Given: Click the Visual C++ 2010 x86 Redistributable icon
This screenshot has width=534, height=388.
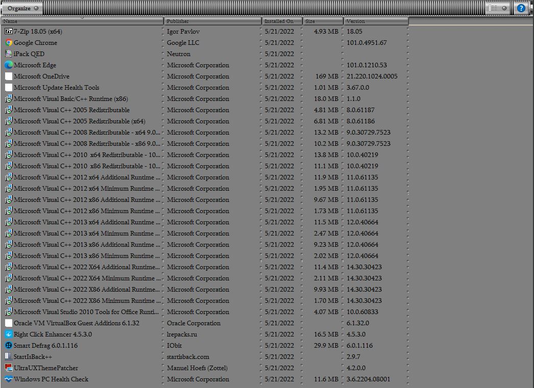Looking at the screenshot, I should (9, 166).
